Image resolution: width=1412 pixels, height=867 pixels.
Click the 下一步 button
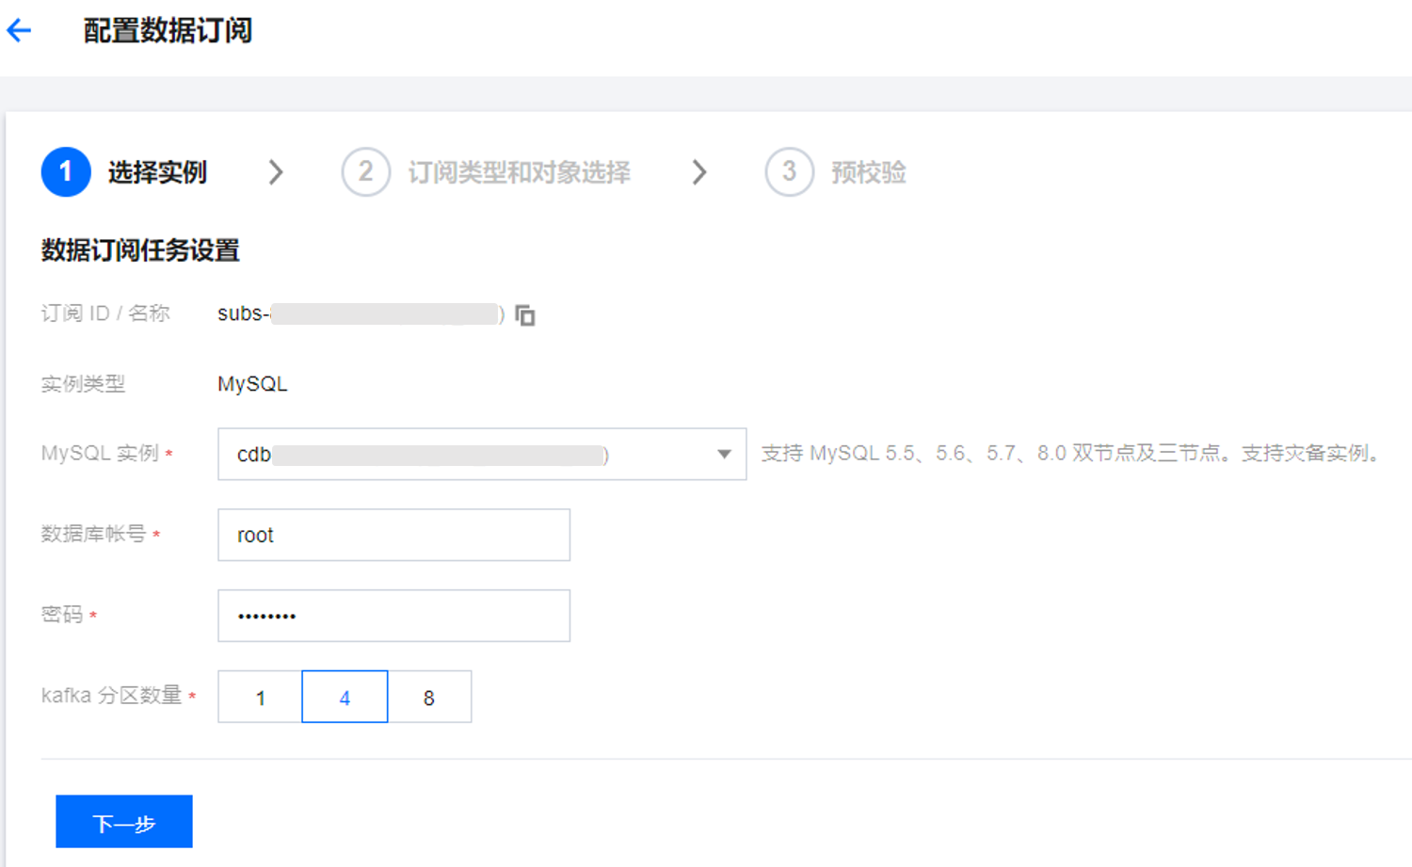coord(124,822)
